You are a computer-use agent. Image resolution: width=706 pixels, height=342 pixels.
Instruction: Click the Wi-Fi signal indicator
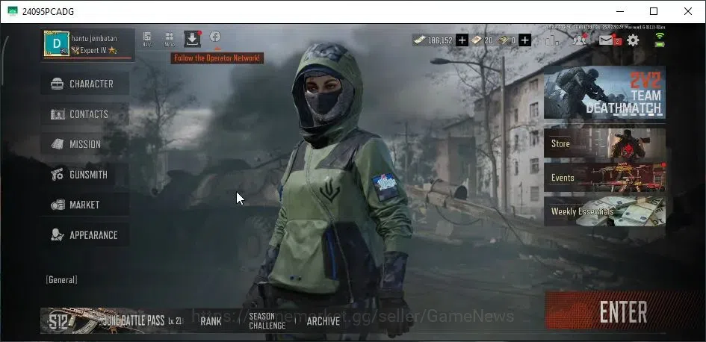tap(660, 36)
